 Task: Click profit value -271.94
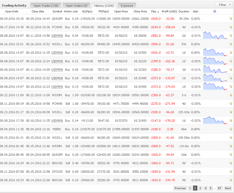tap(170, 104)
